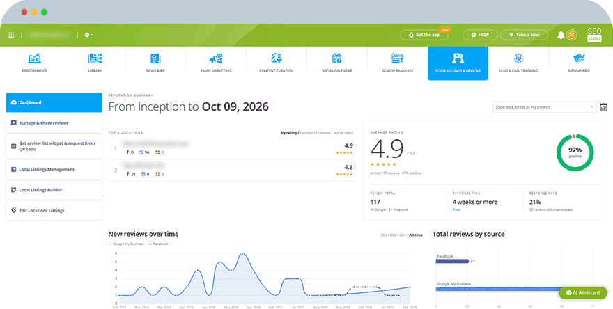Show reviews over the last 12m
This screenshot has height=309, width=613.
point(403,235)
